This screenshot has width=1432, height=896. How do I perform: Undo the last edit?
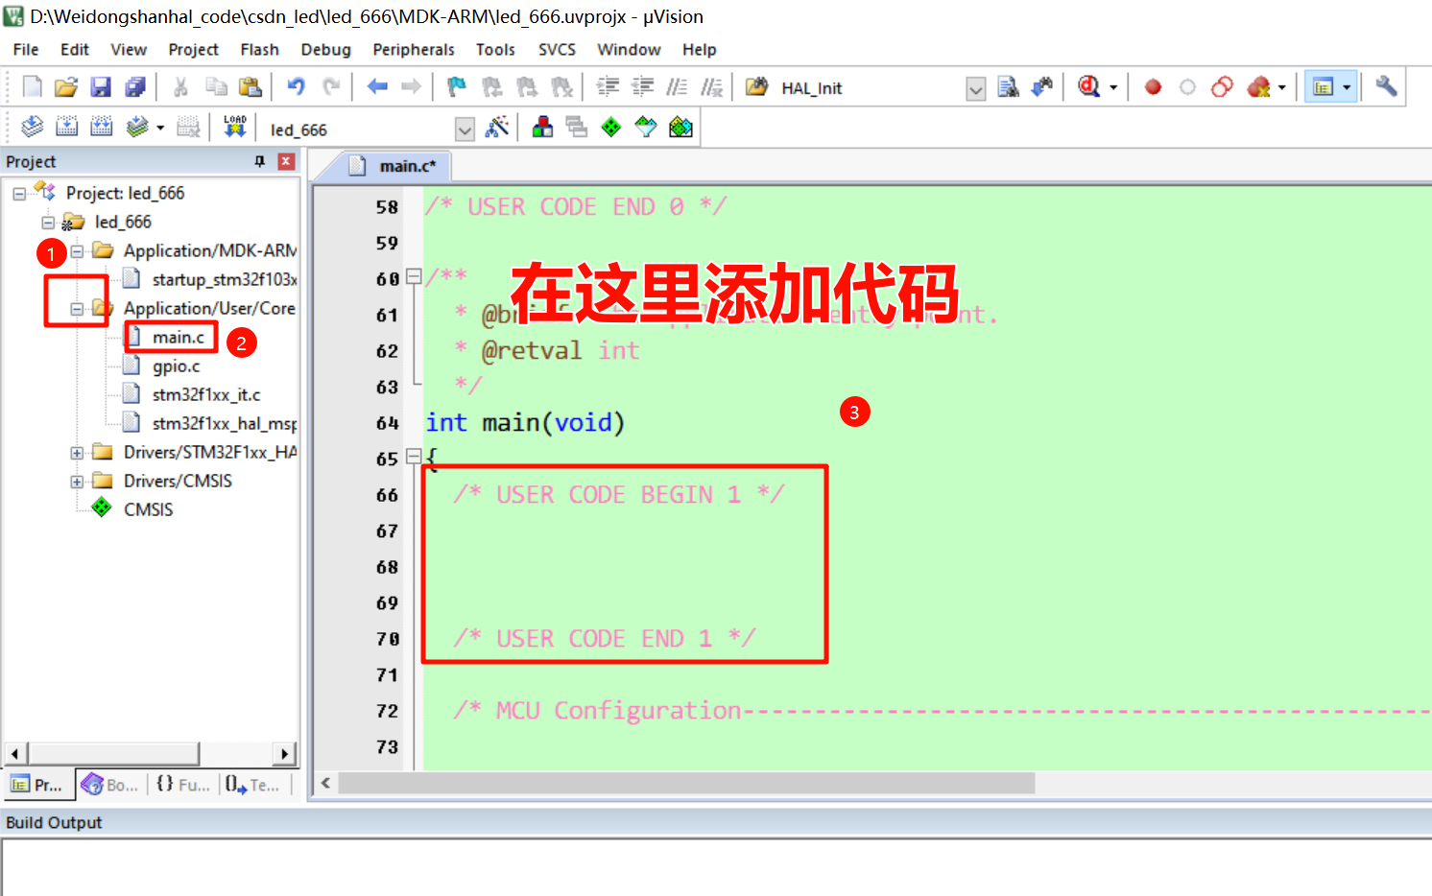click(x=296, y=87)
